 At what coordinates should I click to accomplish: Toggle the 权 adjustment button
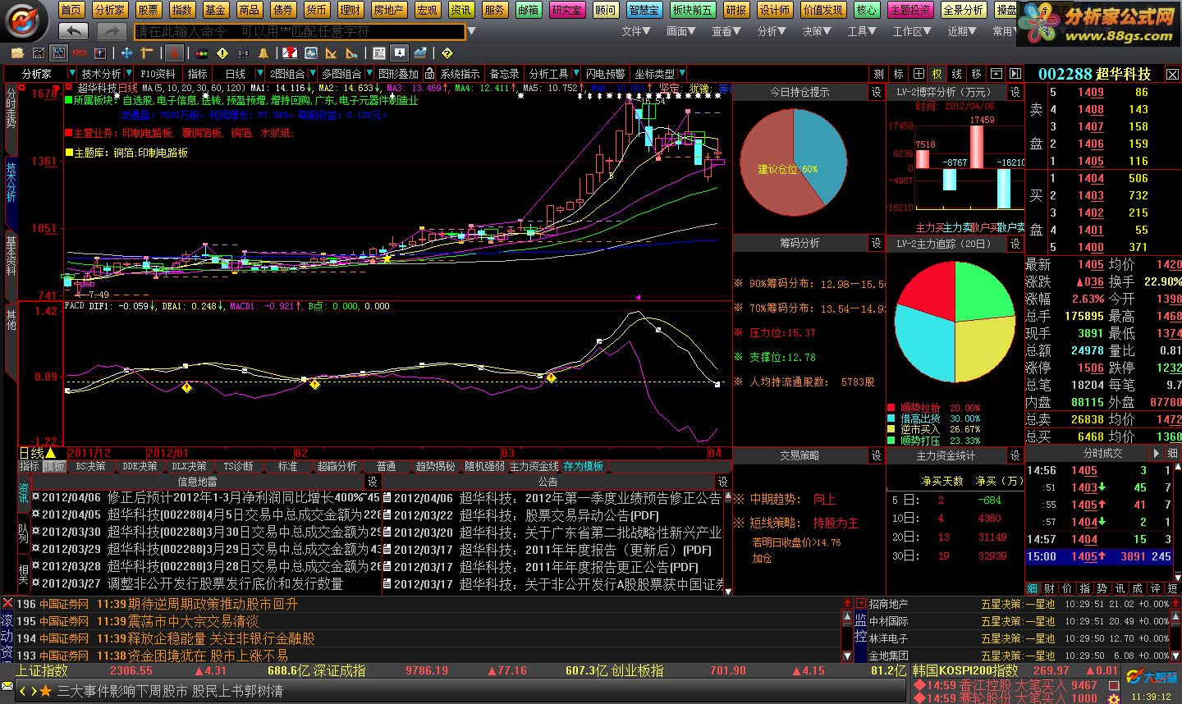[x=937, y=74]
